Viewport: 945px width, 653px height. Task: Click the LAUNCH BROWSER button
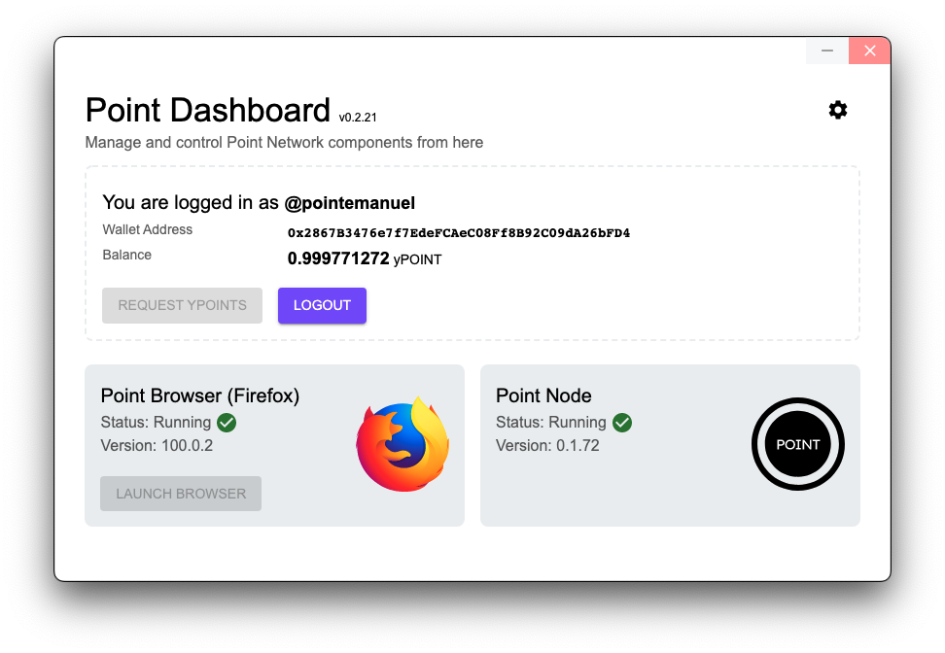tap(181, 494)
